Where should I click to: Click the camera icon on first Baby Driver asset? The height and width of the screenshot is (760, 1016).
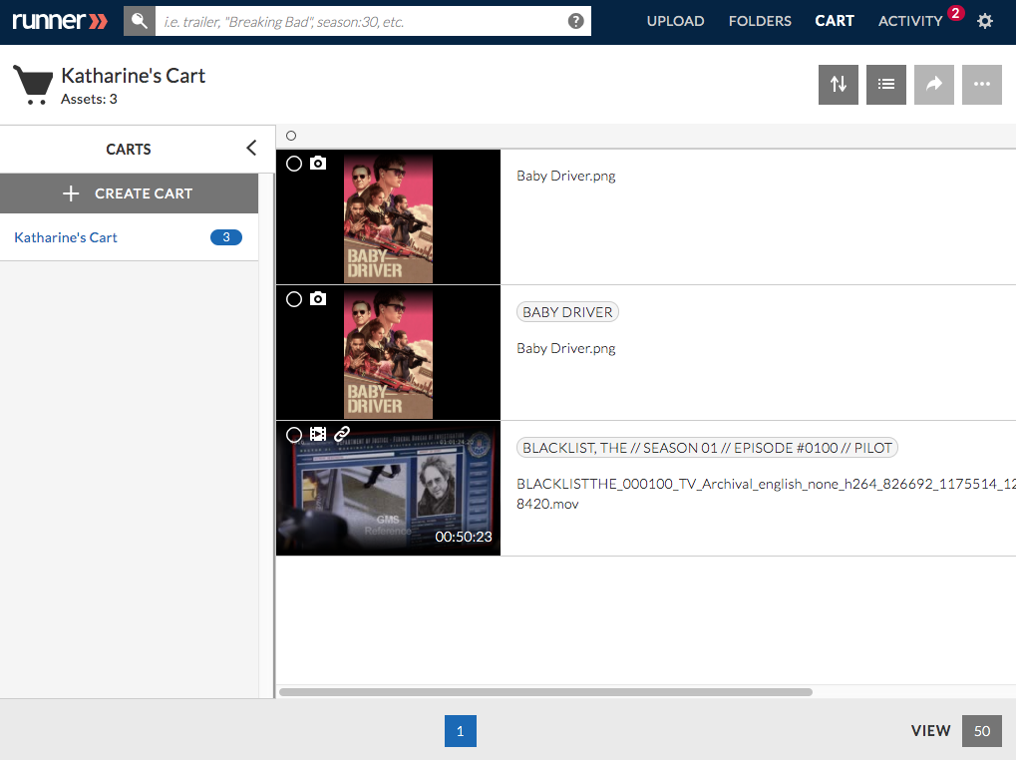pyautogui.click(x=318, y=164)
